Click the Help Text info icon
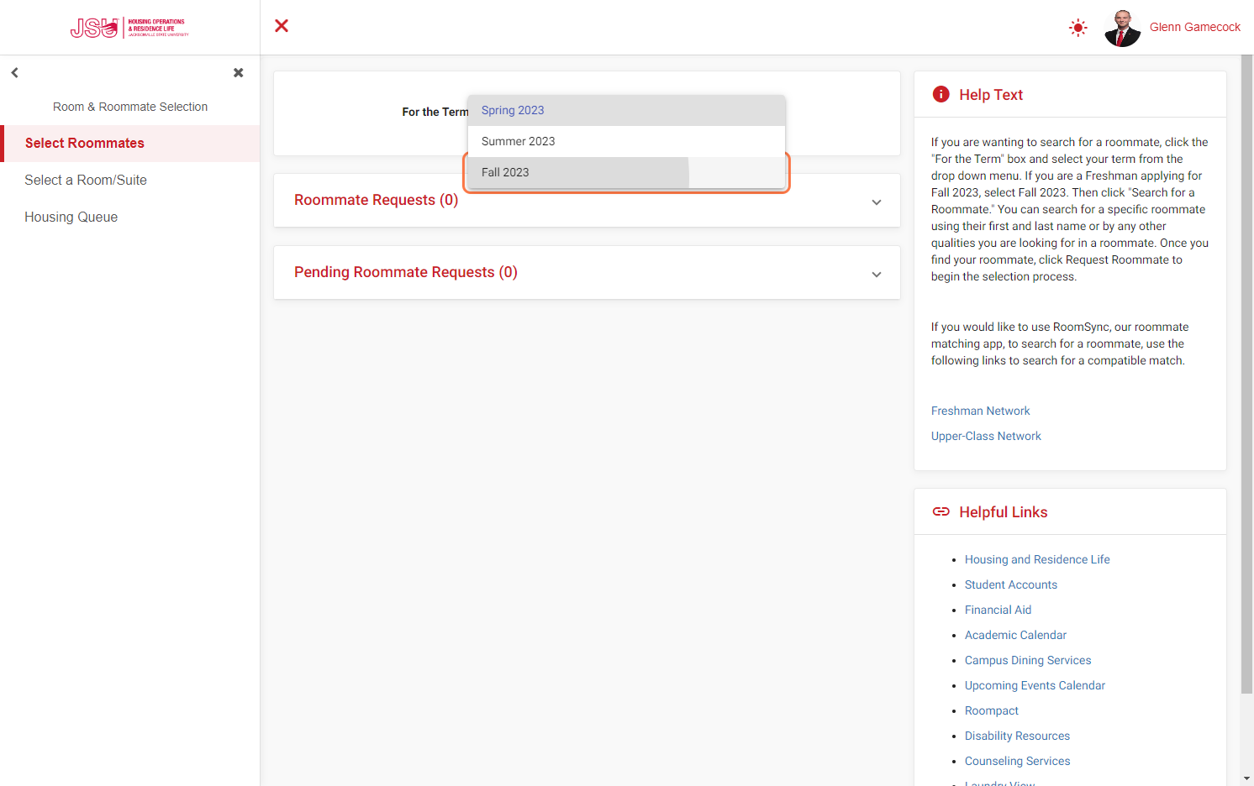The height and width of the screenshot is (786, 1254). (941, 94)
